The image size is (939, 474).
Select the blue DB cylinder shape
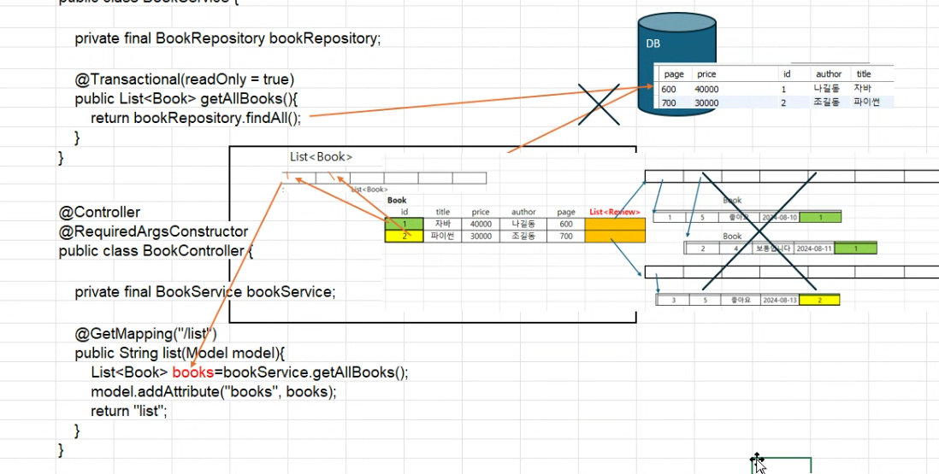(676, 63)
